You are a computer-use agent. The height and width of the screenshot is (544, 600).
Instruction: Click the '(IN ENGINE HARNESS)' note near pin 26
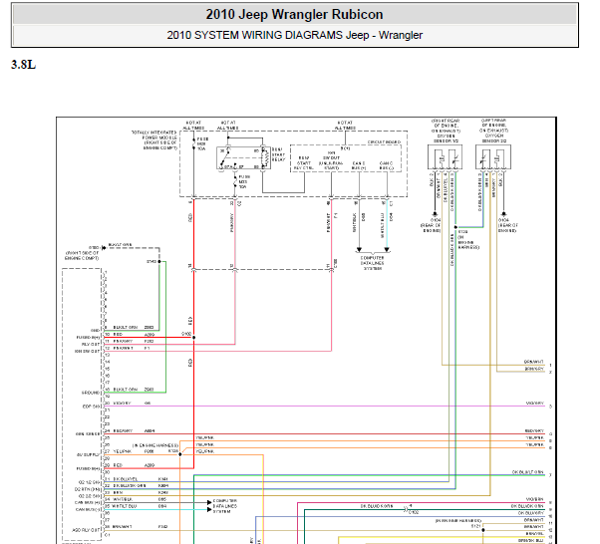pyautogui.click(x=155, y=445)
